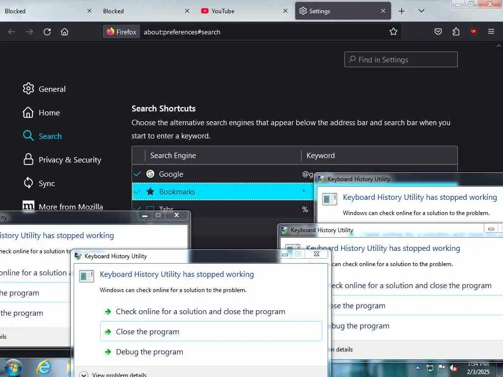Click the top-right dialog's Keyboard History Utility title
This screenshot has width=503, height=377.
click(x=359, y=179)
